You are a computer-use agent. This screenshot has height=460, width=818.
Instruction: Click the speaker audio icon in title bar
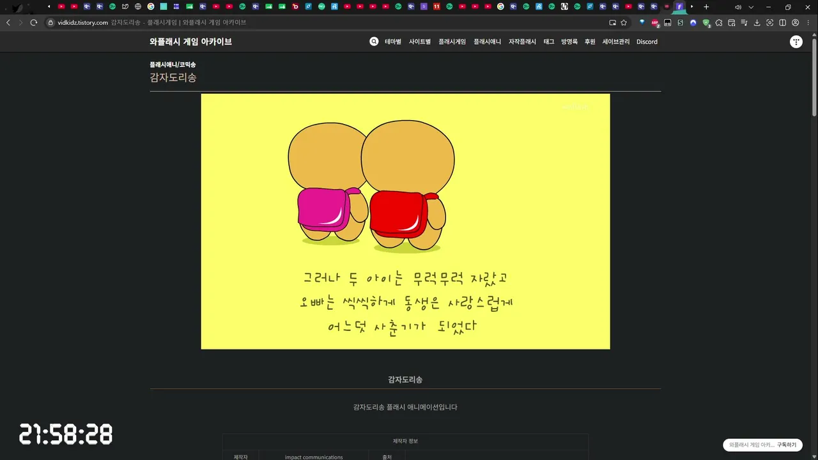pyautogui.click(x=738, y=6)
